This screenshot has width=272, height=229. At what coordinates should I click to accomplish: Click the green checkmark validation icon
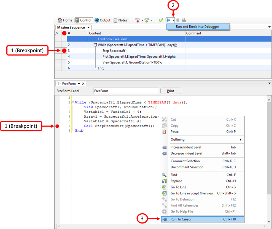161,20
